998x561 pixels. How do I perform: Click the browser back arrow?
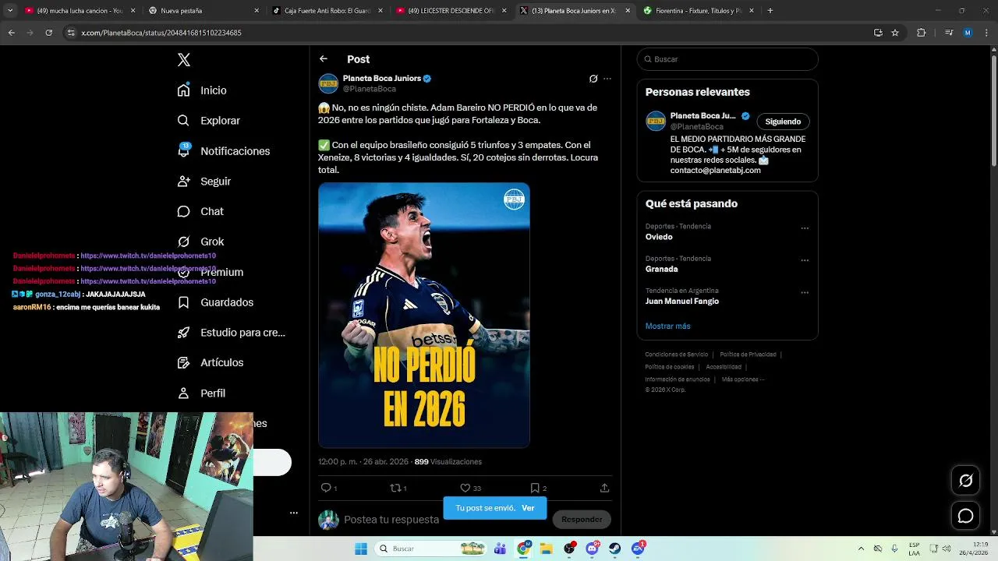point(11,33)
